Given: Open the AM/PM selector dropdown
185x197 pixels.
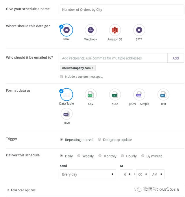Looking at the screenshot, I should tap(157, 174).
